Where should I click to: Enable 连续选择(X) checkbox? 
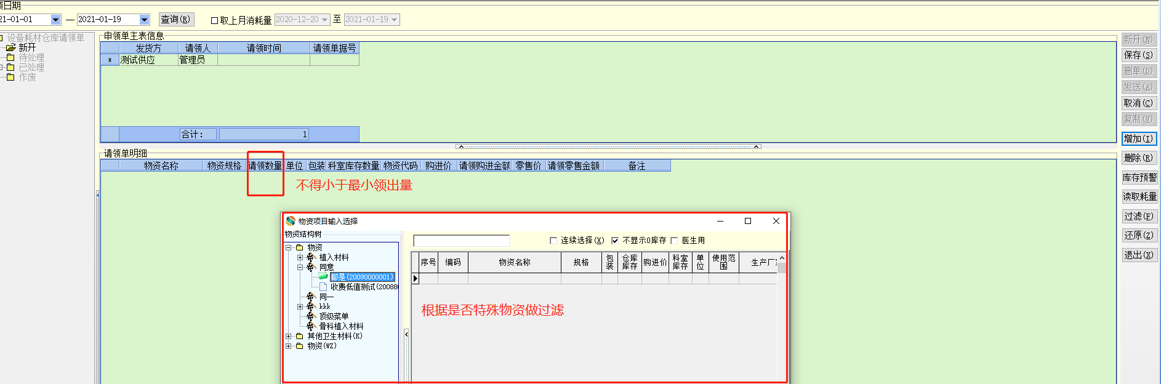tap(553, 241)
